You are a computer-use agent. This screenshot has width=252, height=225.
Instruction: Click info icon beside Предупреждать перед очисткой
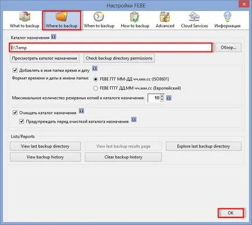tap(134, 120)
